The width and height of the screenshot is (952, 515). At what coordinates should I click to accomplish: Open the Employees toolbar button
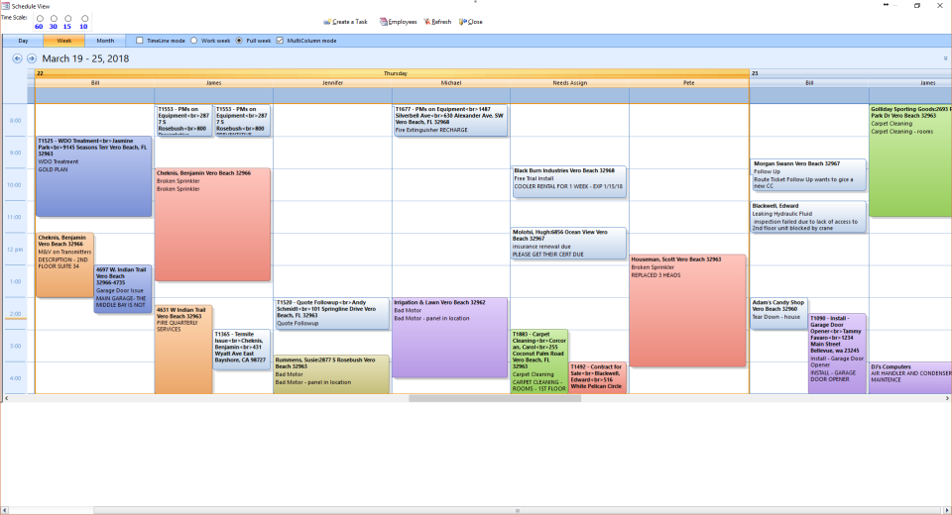[x=399, y=22]
